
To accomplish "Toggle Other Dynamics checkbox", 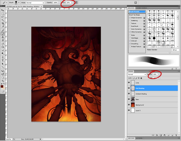I will [130, 32].
